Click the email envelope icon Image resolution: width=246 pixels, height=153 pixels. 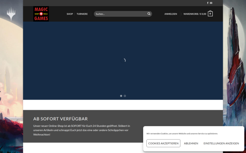pos(211,3)
